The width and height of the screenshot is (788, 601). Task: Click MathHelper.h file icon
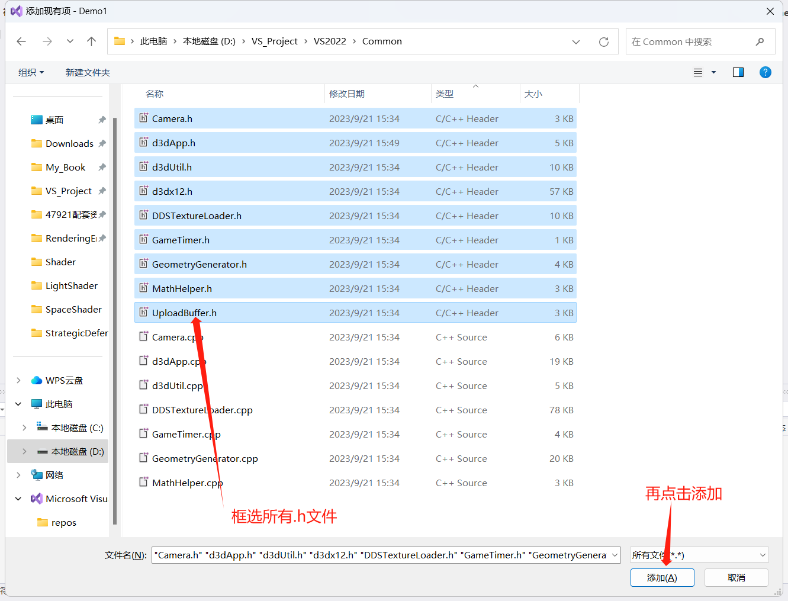click(143, 288)
